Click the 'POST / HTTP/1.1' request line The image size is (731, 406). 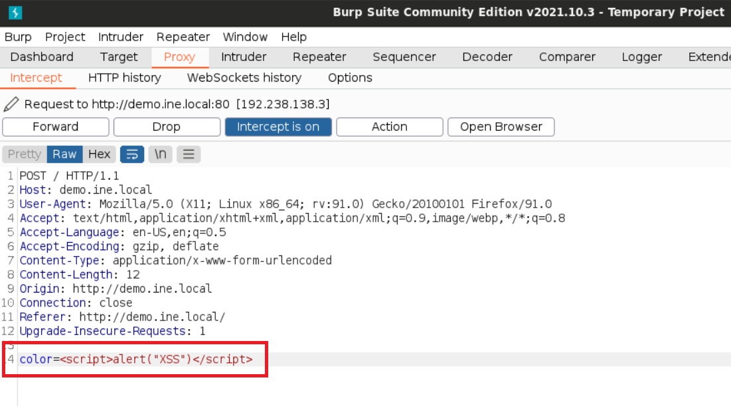[69, 176]
